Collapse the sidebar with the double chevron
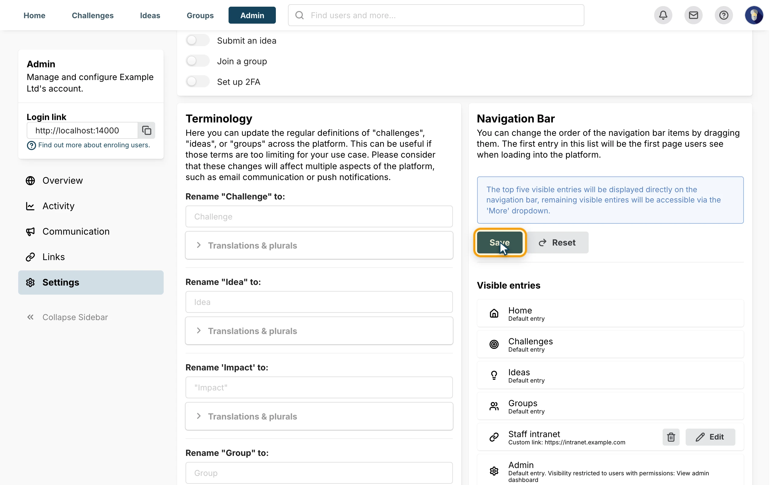 tap(67, 317)
